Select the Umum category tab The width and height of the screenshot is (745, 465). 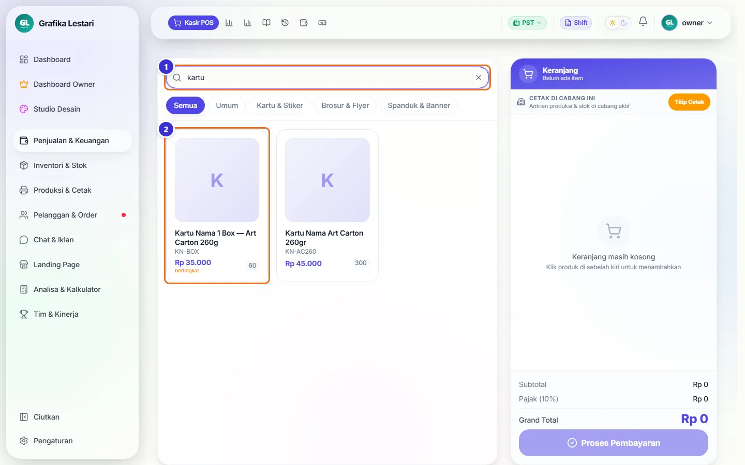click(227, 105)
